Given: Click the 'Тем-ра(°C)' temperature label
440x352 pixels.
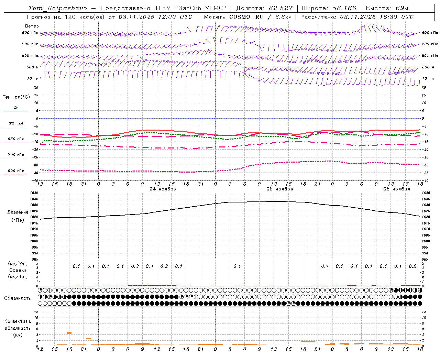Looking at the screenshot, I should [x=16, y=97].
